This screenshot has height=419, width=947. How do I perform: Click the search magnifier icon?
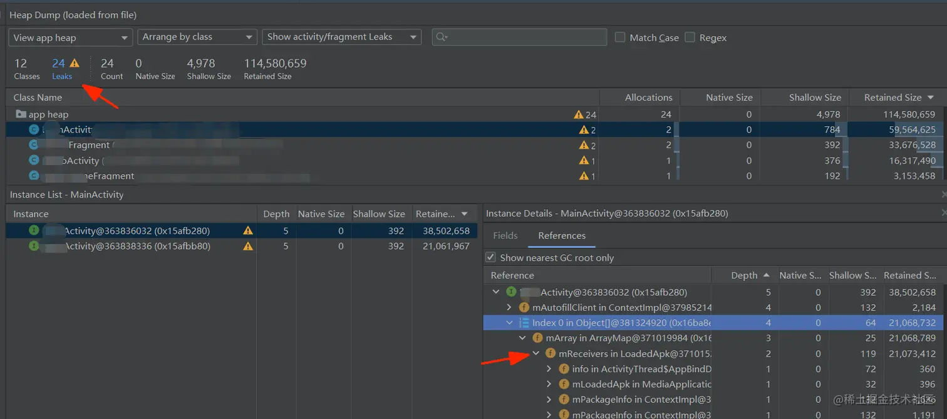coord(441,38)
